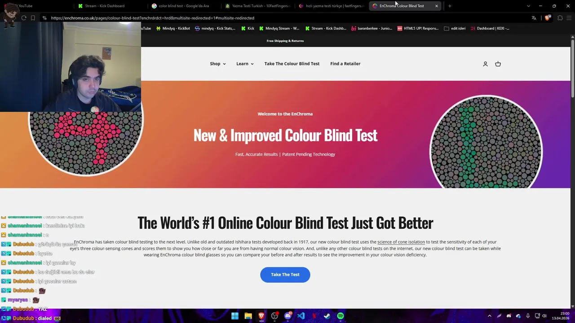Expand the Shop dropdown menu
The height and width of the screenshot is (323, 575).
point(217,64)
